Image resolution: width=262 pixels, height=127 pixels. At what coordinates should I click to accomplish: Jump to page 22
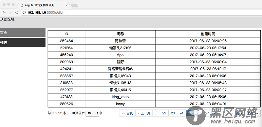[164, 113]
